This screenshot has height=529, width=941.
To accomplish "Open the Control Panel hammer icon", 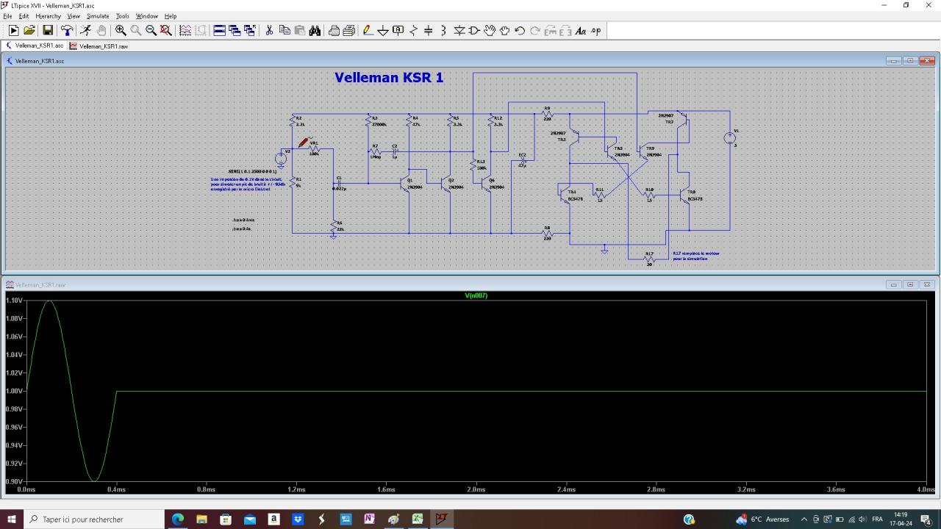I will tap(67, 30).
